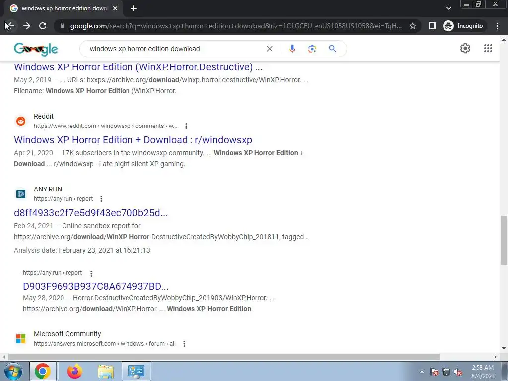
Task: Click the Google logo with sunglasses
Action: [36, 49]
